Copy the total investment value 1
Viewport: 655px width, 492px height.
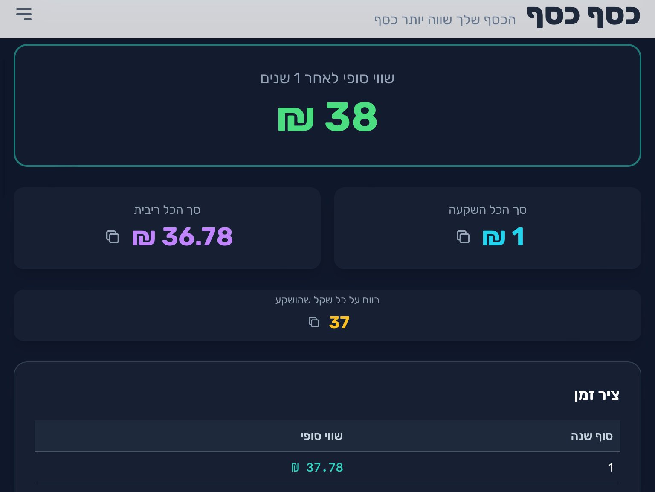[463, 237]
